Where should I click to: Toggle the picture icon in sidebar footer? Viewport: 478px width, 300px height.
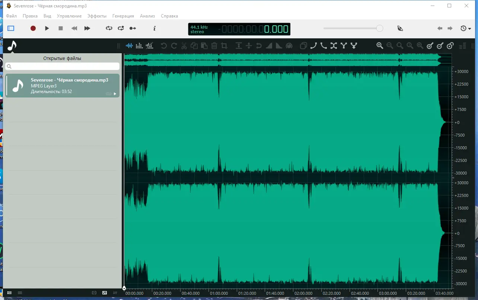click(x=105, y=293)
